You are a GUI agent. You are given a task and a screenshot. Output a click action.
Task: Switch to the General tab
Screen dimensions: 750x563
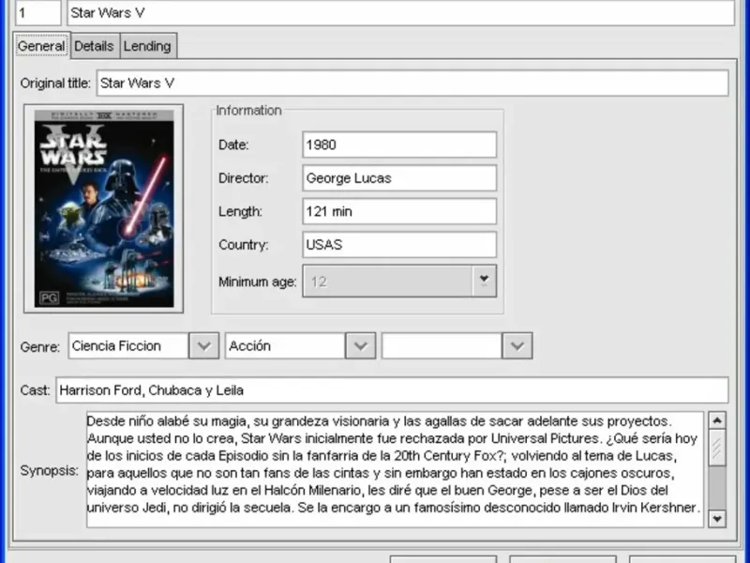(41, 46)
